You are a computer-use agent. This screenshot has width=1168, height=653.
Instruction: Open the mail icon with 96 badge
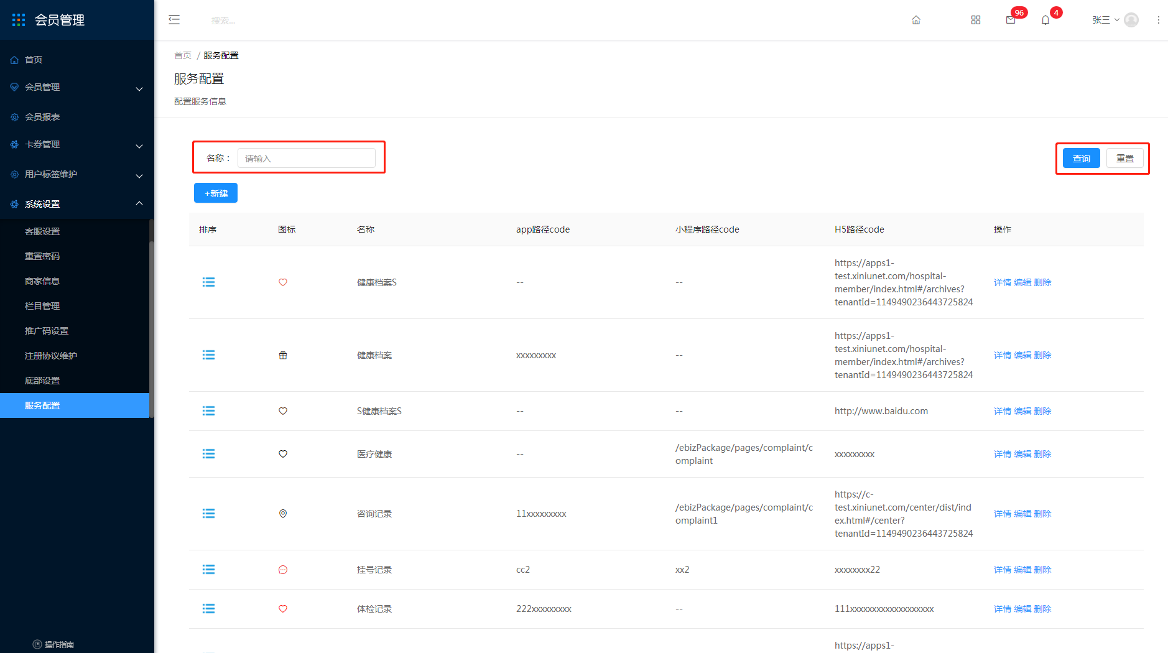tap(1011, 20)
